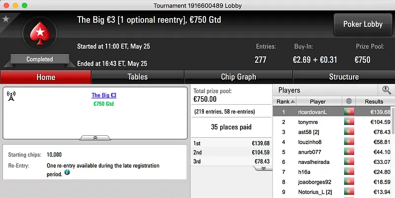Click the Player column header
The width and height of the screenshot is (395, 198).
(x=317, y=101)
